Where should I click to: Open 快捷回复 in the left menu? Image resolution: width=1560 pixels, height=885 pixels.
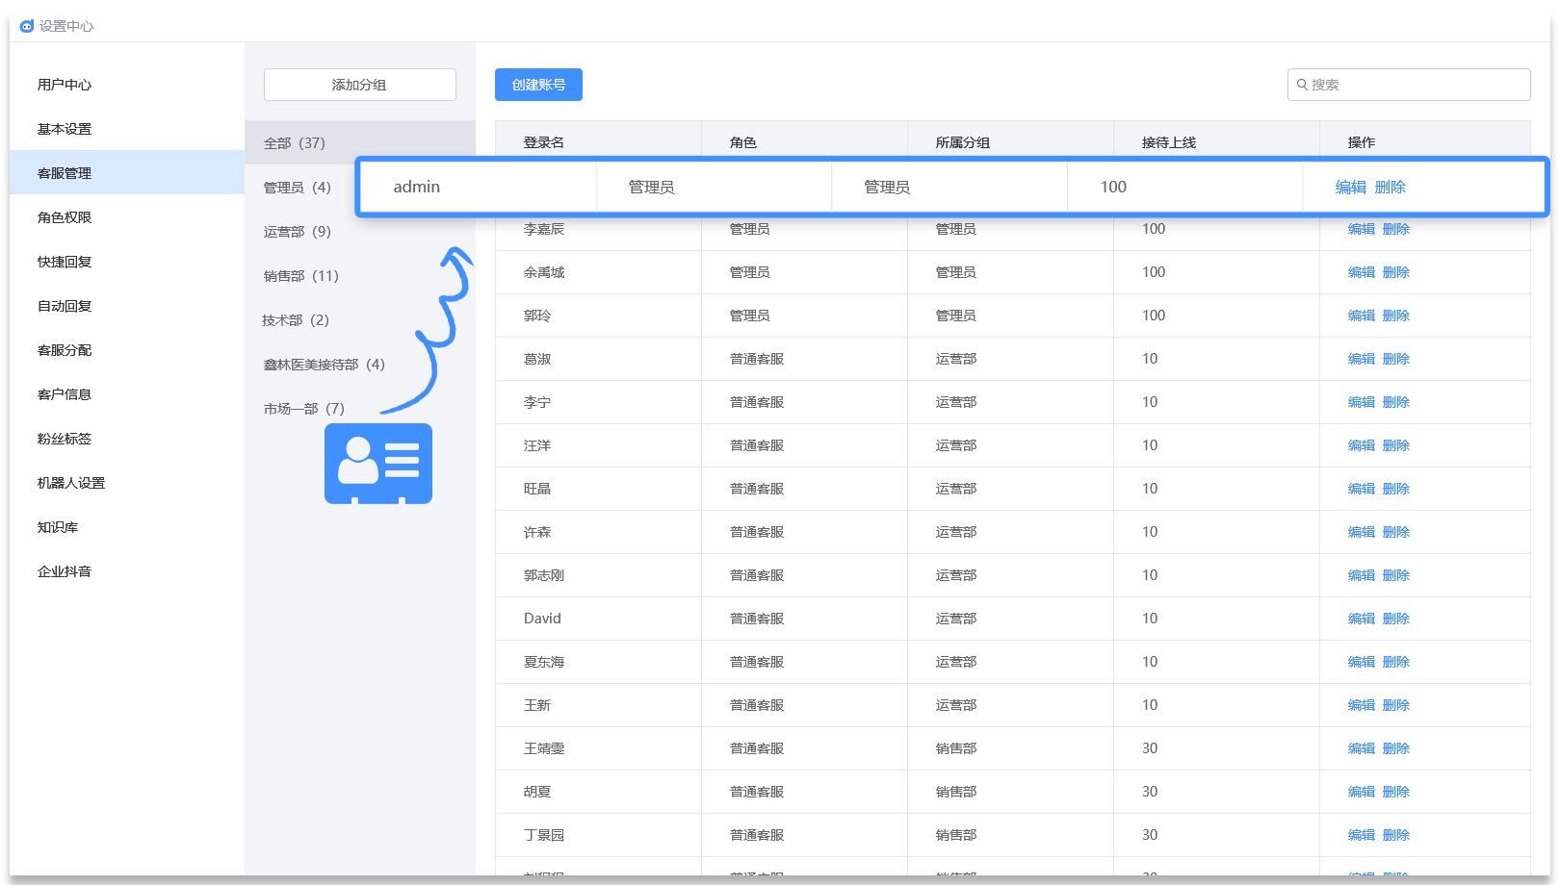(x=65, y=262)
